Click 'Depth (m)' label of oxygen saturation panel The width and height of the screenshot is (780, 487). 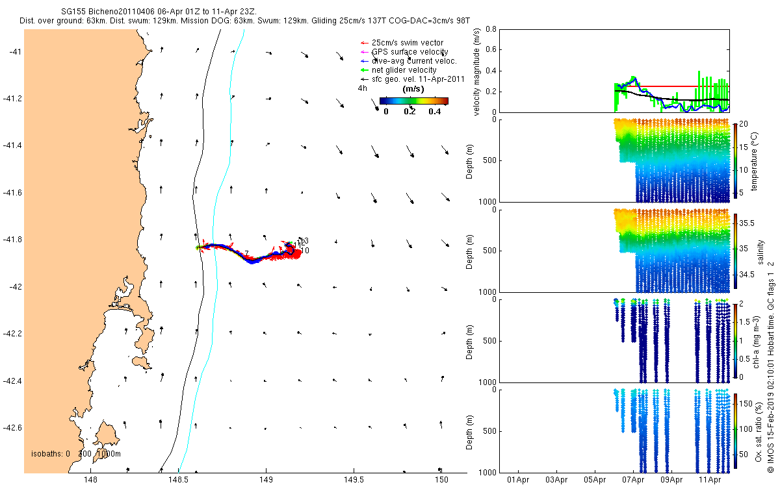[471, 431]
